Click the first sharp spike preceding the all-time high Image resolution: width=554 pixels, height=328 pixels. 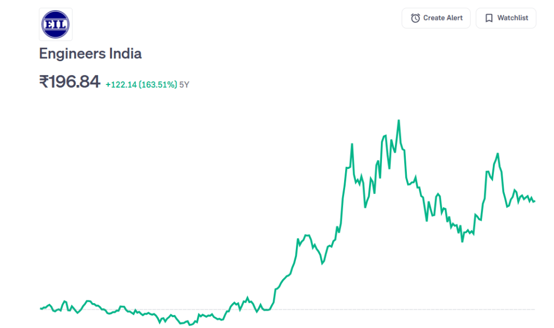coord(352,144)
